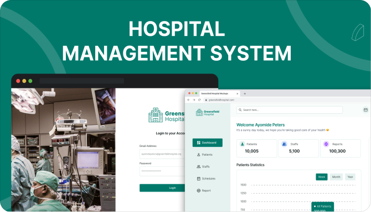Open the Staffs 5,100 stat card

pyautogui.click(x=298, y=149)
